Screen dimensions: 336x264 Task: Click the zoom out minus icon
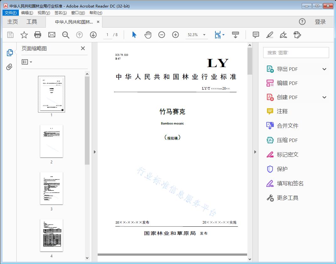162,35
